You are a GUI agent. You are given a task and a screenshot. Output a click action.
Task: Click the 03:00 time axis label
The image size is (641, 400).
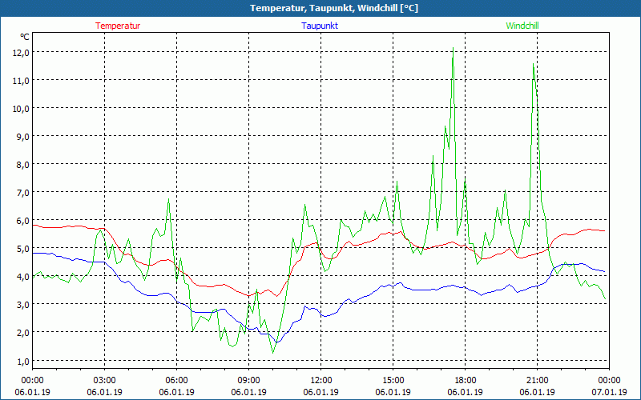click(105, 381)
